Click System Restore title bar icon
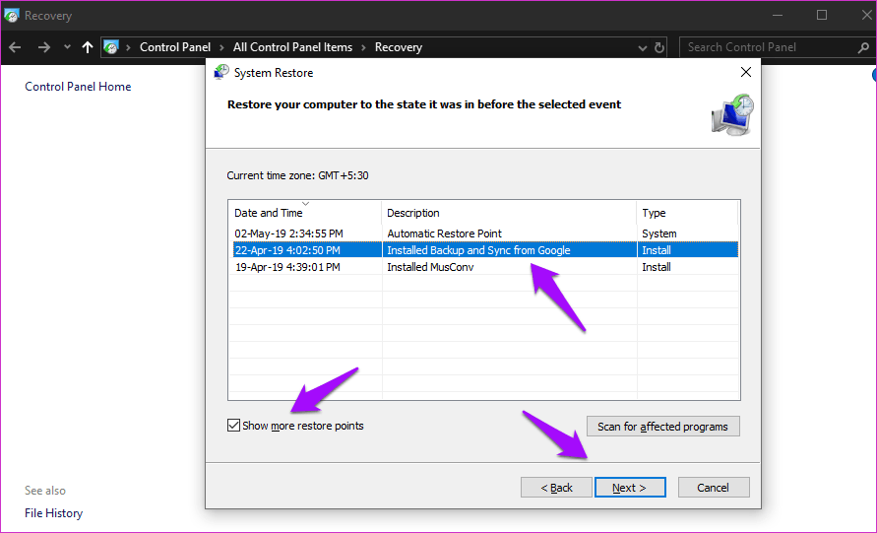The width and height of the screenshot is (877, 533). 221,72
